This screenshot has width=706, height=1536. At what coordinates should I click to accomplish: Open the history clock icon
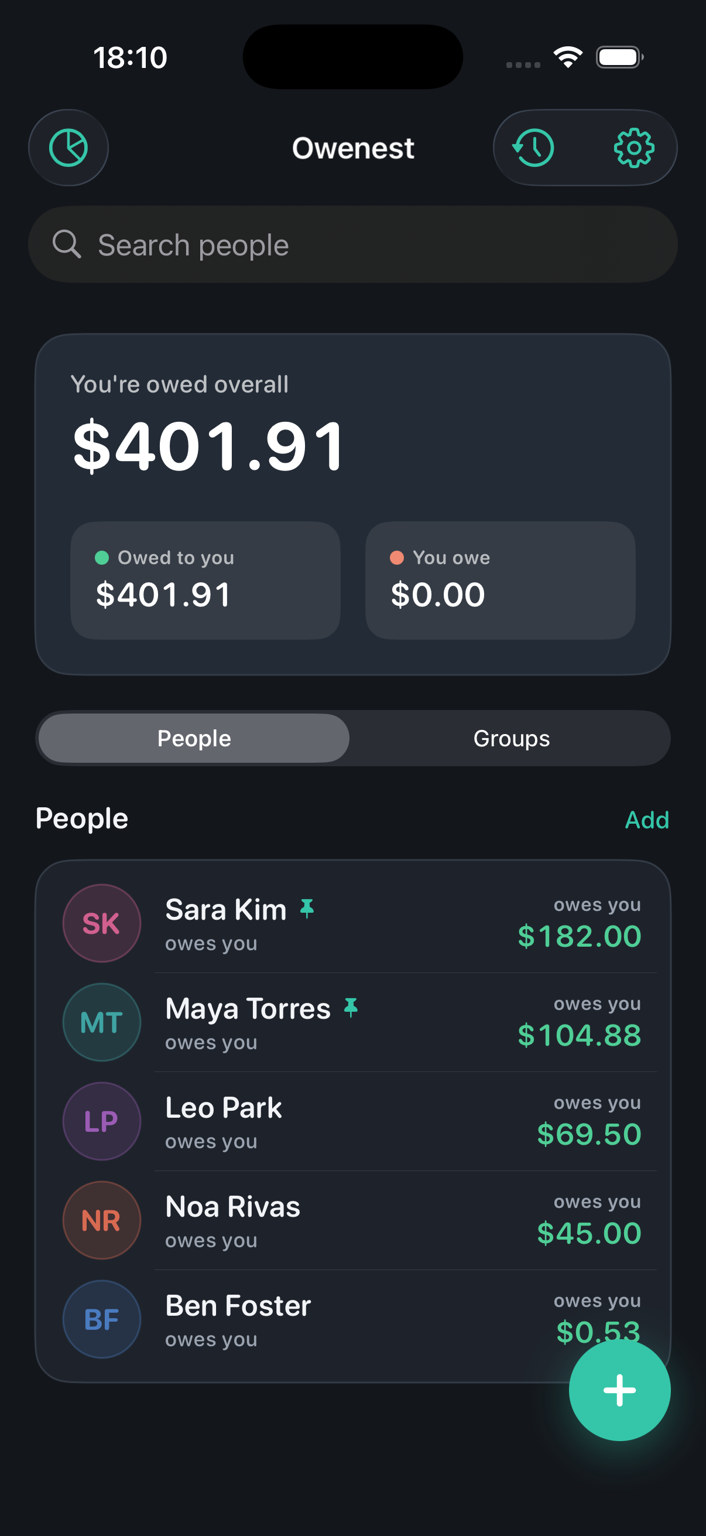[534, 147]
